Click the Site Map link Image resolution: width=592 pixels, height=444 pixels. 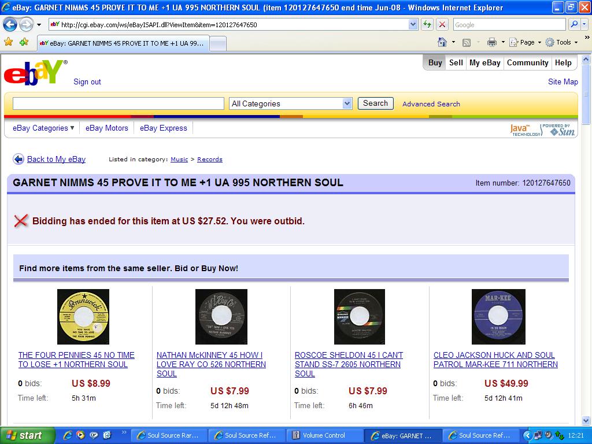tap(563, 82)
